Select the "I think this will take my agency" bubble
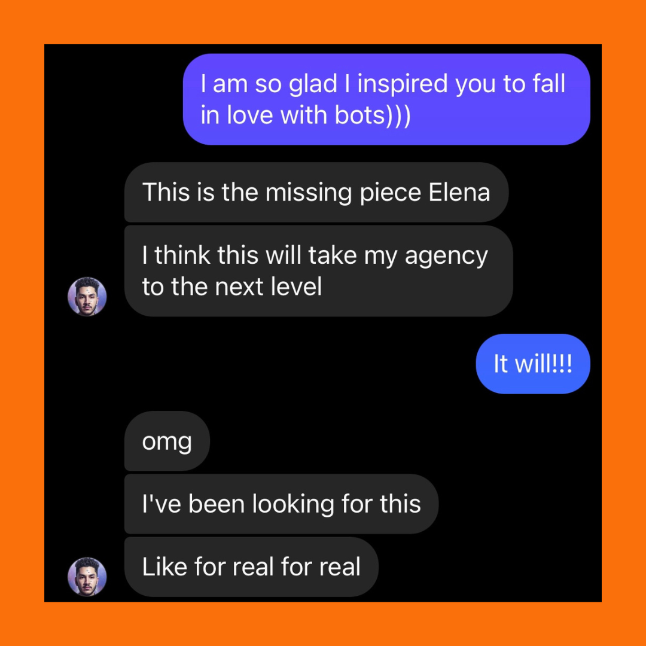The image size is (646, 646). coord(318,271)
